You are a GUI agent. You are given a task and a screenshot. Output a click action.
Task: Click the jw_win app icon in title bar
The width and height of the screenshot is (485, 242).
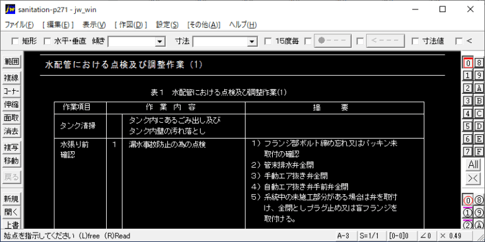(x=9, y=9)
